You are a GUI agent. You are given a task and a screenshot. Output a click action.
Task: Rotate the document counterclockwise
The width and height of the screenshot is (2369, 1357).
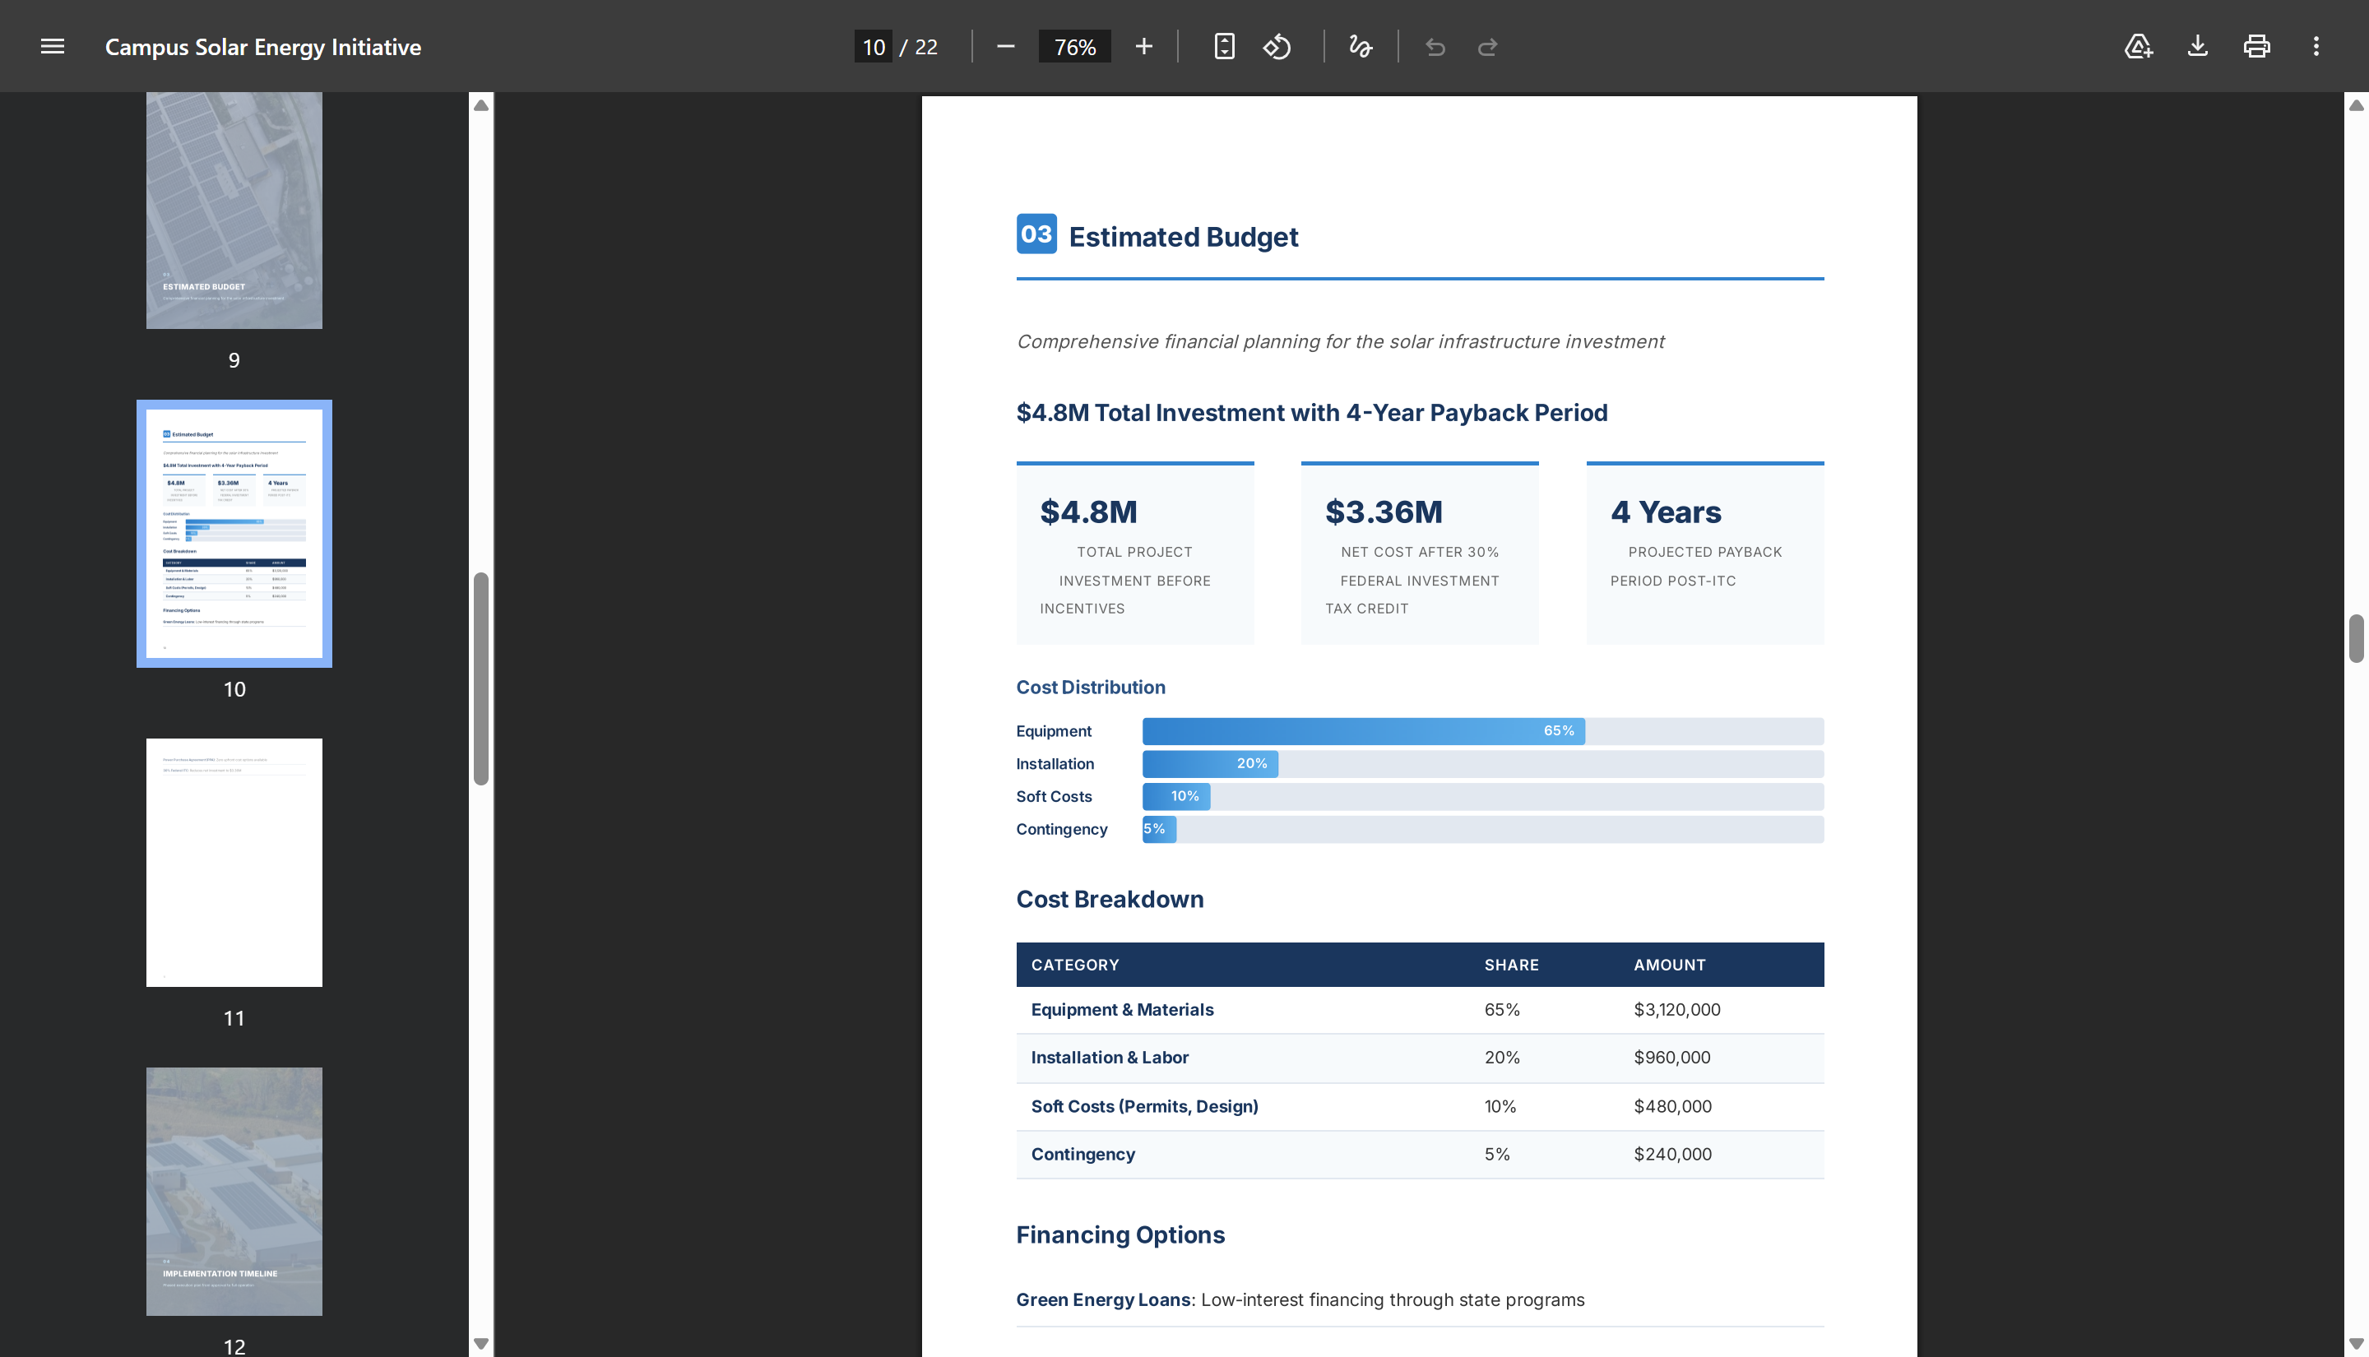pos(1277,47)
